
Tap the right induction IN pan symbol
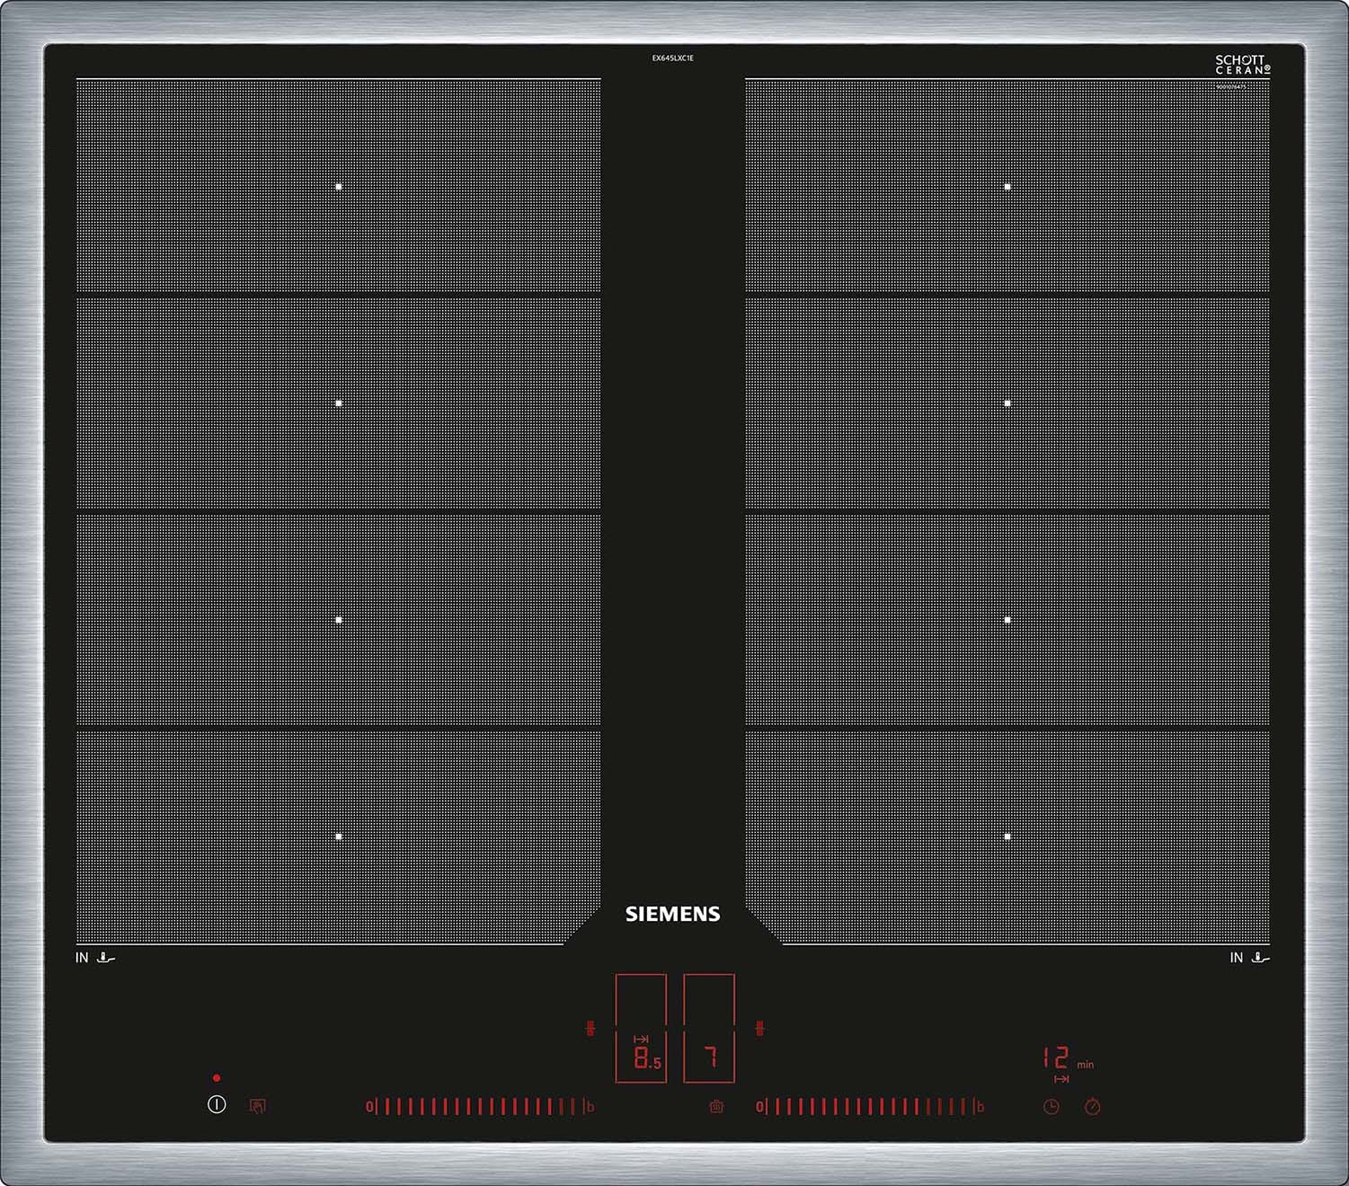(1250, 958)
